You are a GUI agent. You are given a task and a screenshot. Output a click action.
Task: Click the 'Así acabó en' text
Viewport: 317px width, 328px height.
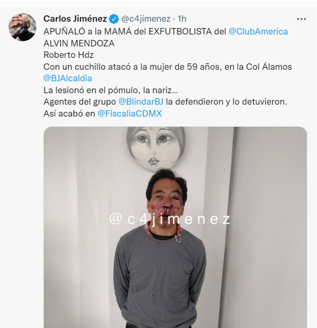(x=69, y=113)
